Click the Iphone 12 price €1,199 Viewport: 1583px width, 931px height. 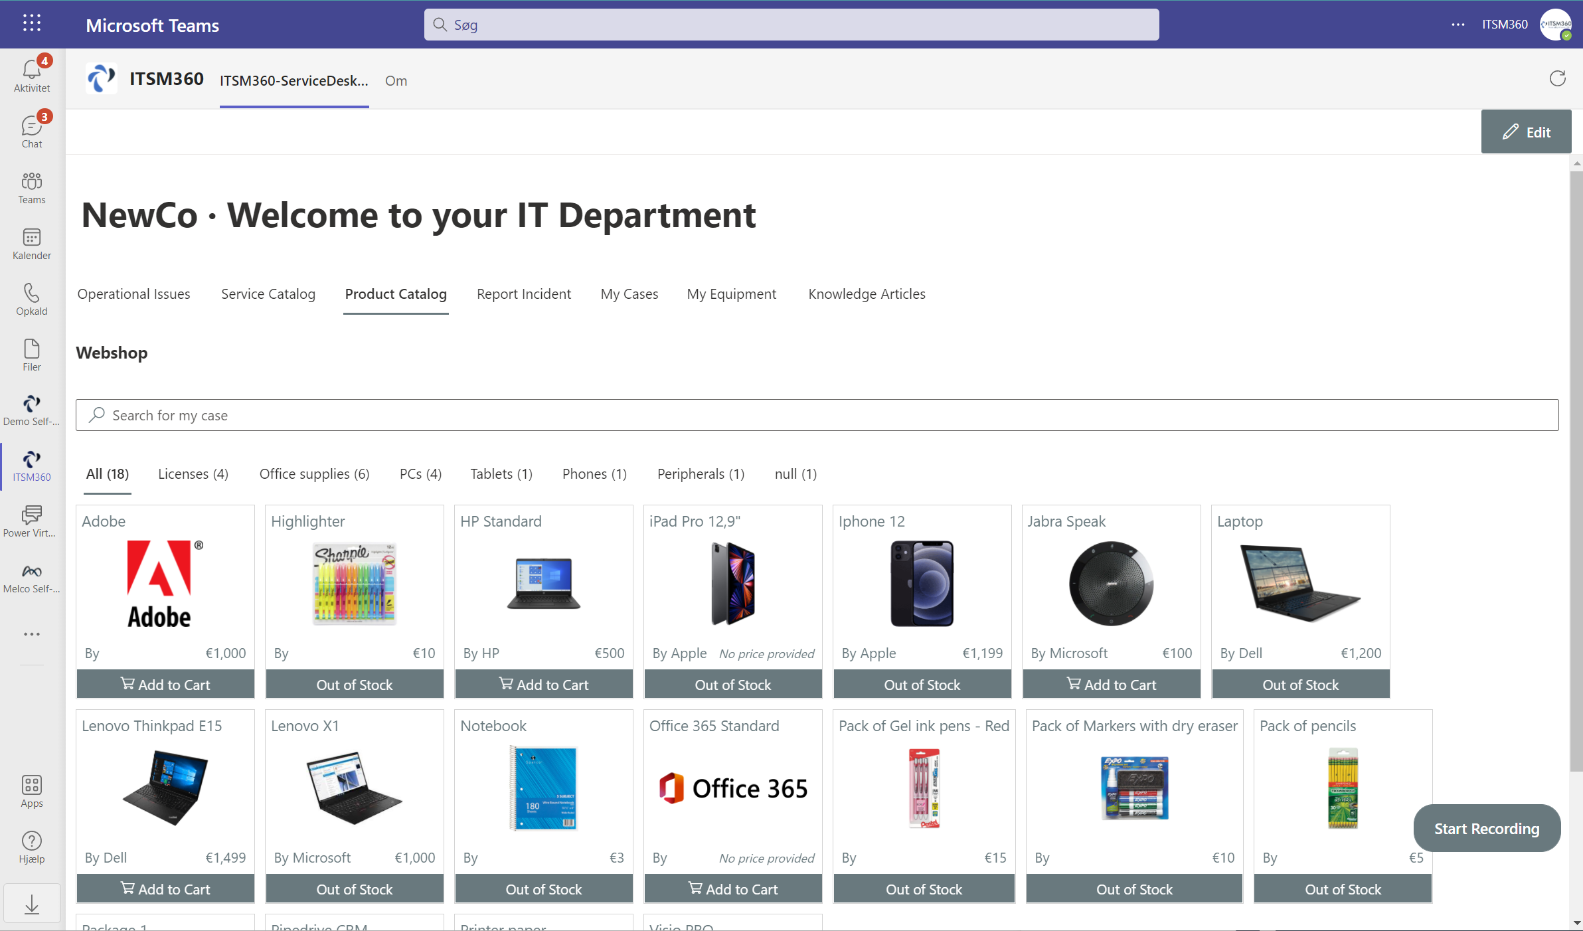pyautogui.click(x=983, y=653)
